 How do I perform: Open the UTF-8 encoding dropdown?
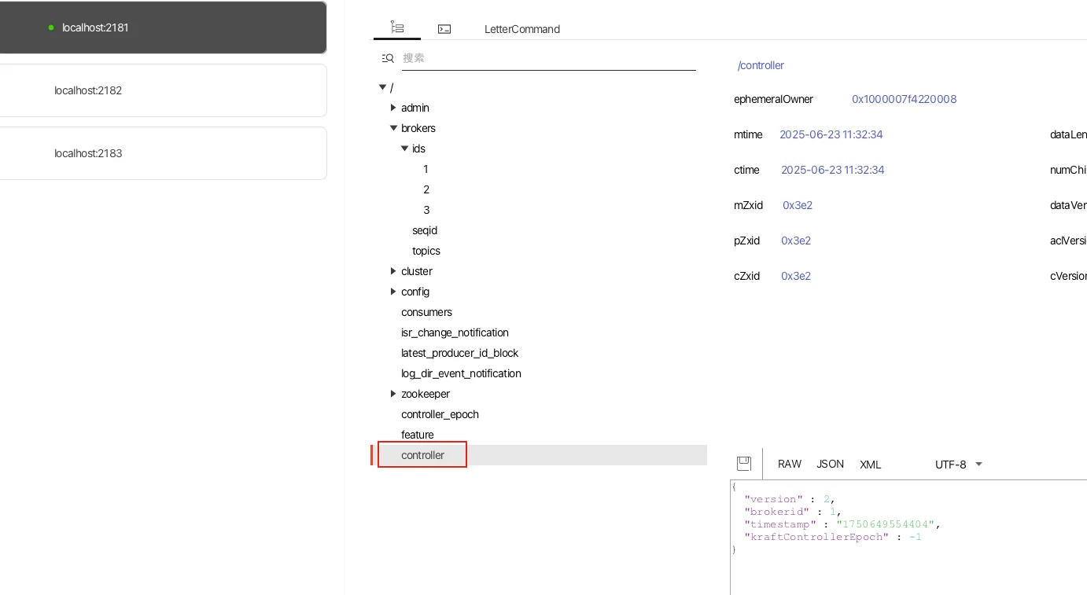[x=959, y=465]
